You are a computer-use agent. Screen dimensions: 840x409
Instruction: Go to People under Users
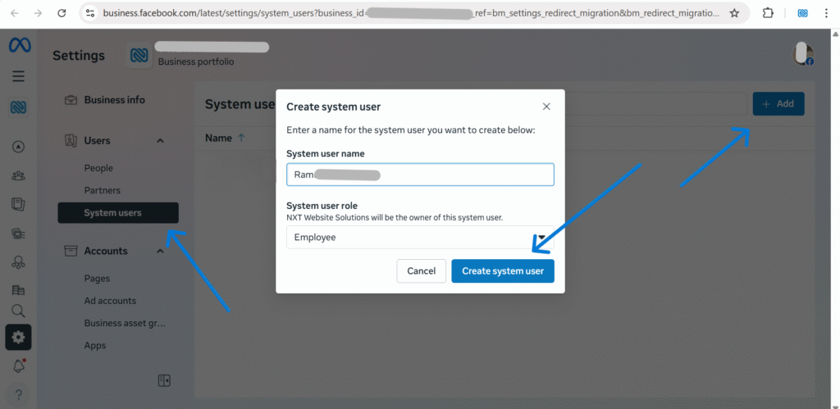pos(98,168)
